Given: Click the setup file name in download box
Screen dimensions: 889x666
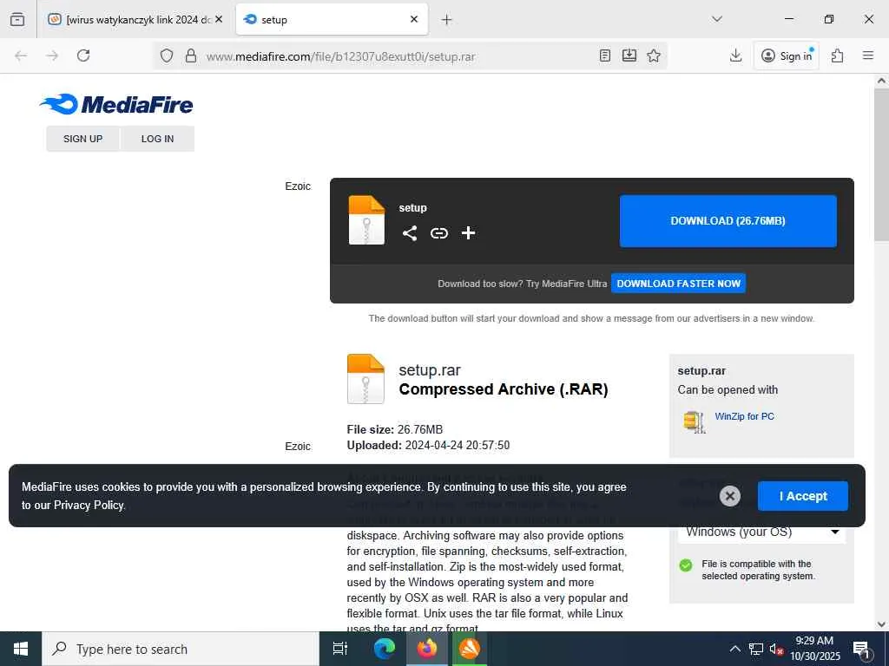Looking at the screenshot, I should tap(412, 208).
